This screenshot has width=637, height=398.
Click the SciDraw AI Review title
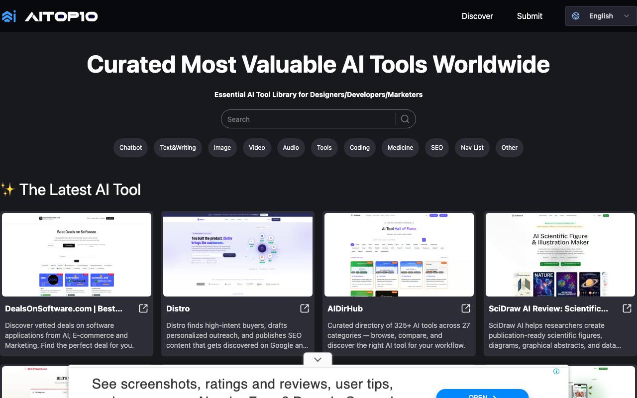[x=548, y=308]
